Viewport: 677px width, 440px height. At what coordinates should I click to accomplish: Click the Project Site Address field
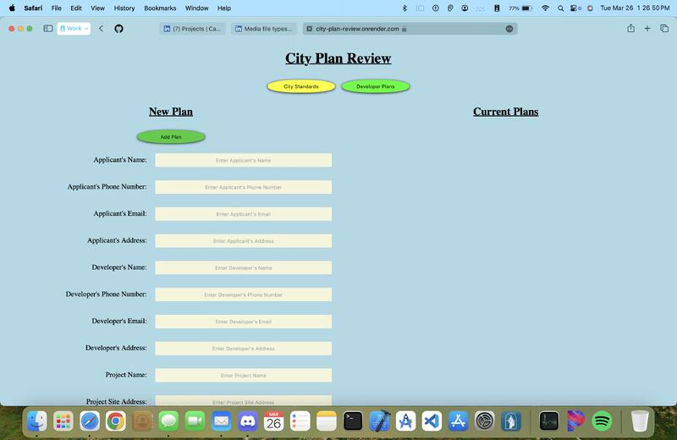[244, 401]
